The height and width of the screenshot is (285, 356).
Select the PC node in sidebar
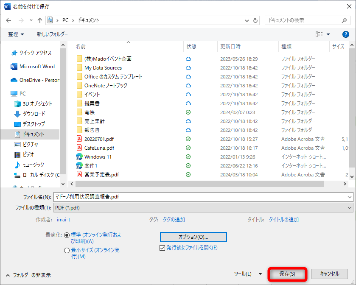18,93
